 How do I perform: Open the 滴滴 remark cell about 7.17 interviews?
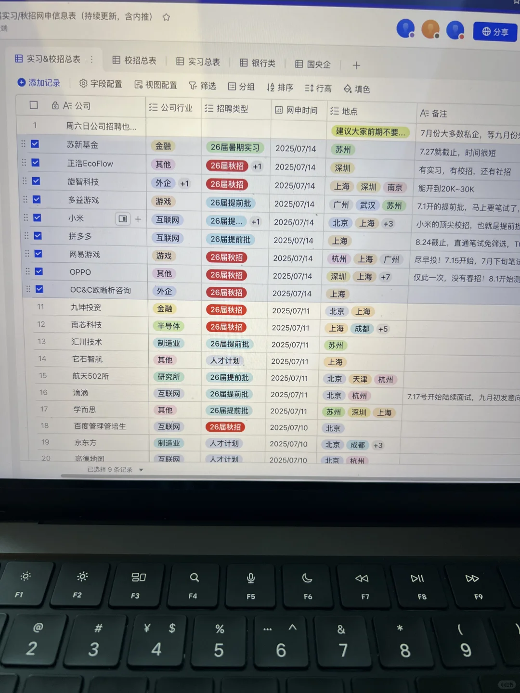[x=463, y=398]
